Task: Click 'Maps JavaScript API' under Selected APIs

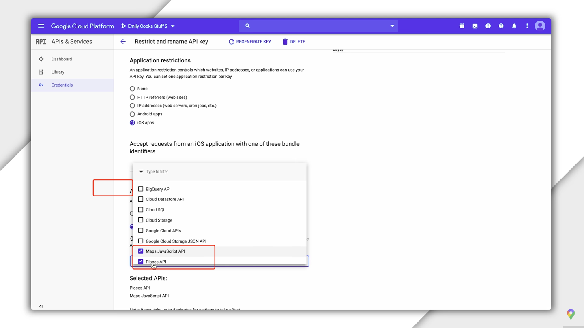Action: [x=149, y=296]
